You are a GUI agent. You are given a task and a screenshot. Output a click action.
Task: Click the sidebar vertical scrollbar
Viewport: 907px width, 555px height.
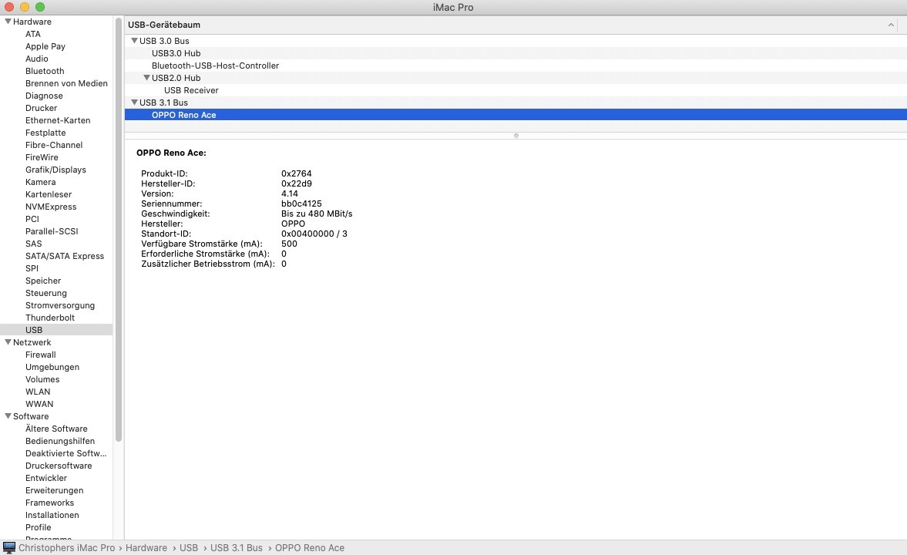[119, 230]
